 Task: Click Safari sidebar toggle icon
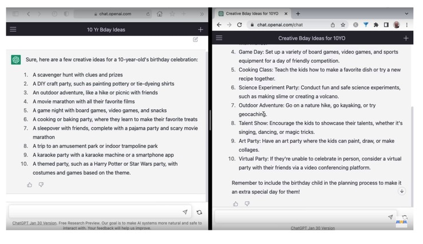(x=15, y=14)
